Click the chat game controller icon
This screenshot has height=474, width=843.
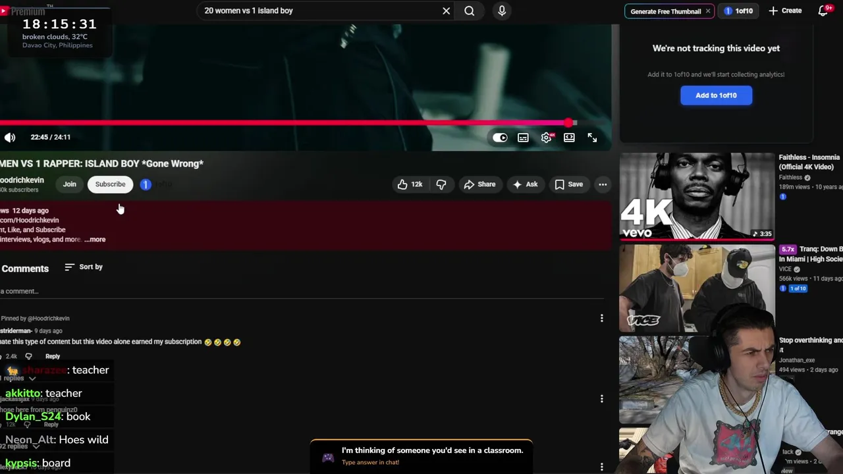[x=328, y=458]
